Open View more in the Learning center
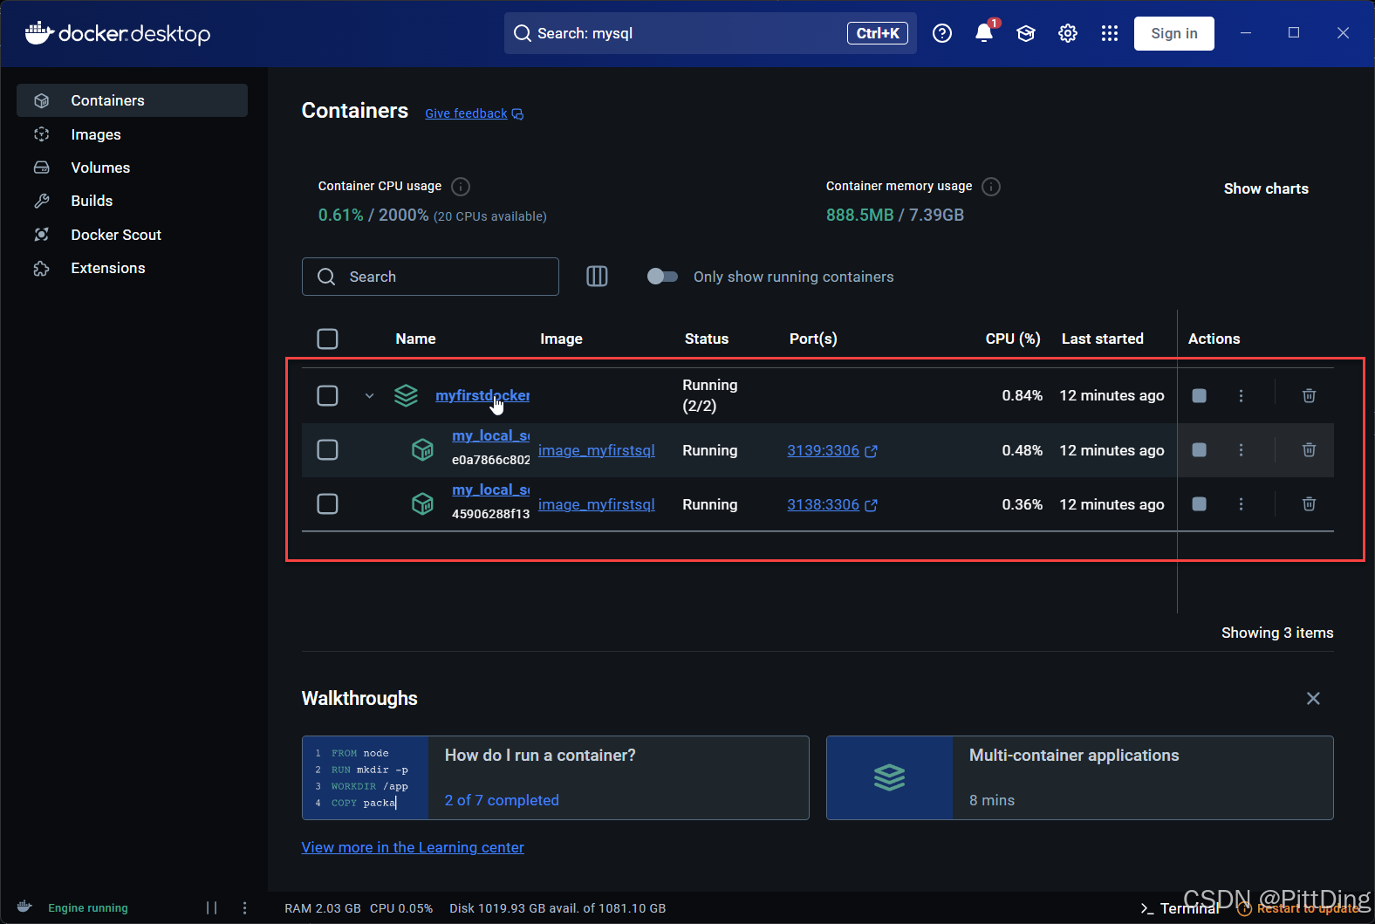This screenshot has height=924, width=1375. point(413,847)
